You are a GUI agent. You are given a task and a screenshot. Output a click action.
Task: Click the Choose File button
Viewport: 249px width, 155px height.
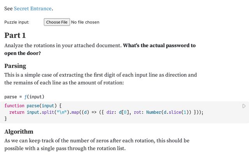[57, 22]
